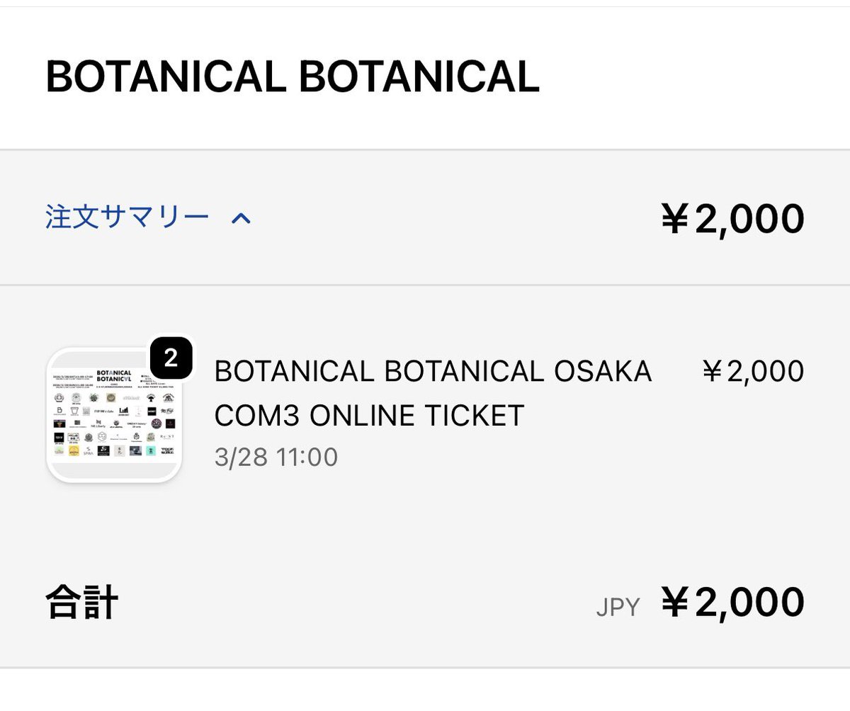The height and width of the screenshot is (711, 850).
Task: Tap the mushroom logo in the thumbnail
Action: (151, 398)
